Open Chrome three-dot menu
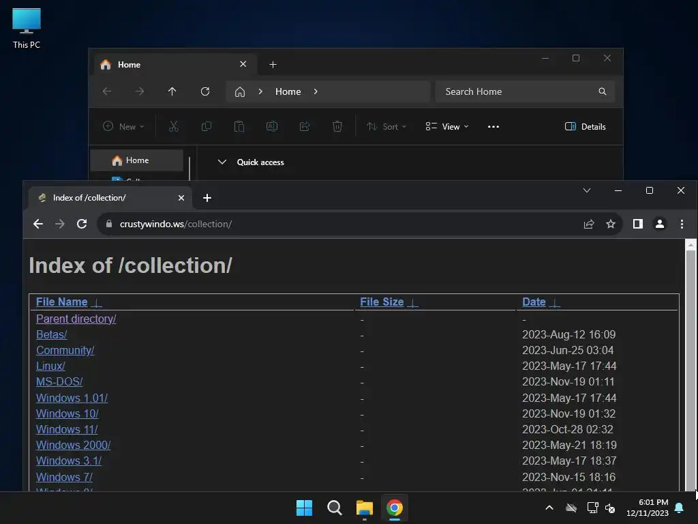The image size is (698, 524). coord(682,224)
